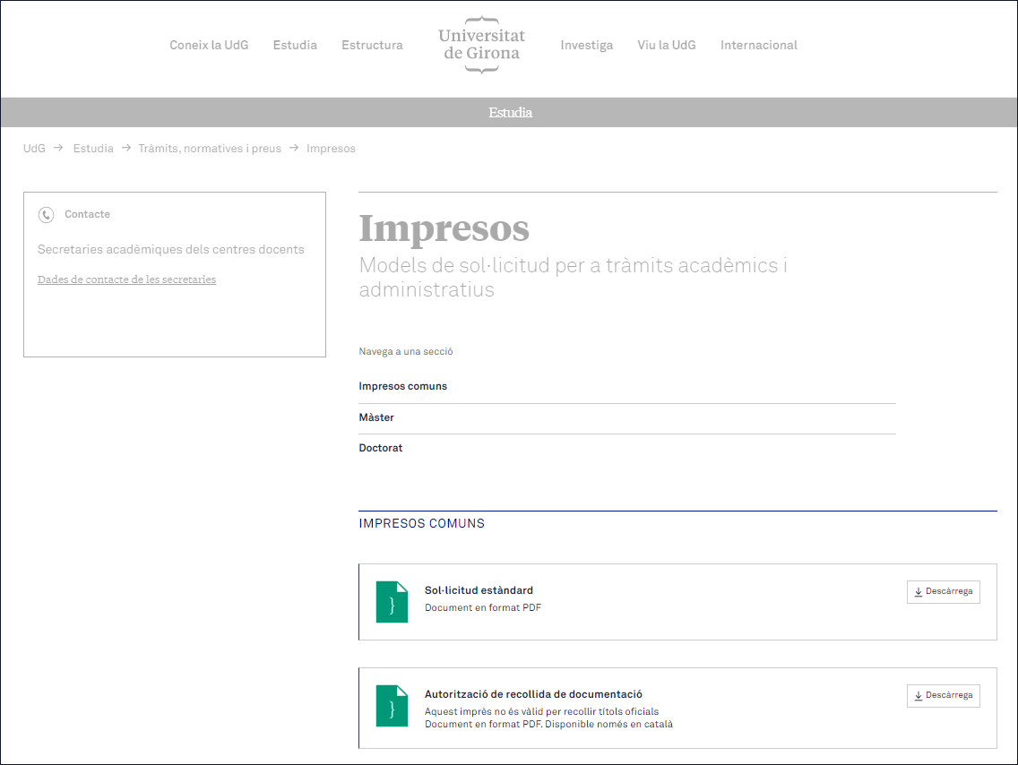Open the Coneix la UdG menu
Screen dimensions: 1018x765
click(209, 45)
